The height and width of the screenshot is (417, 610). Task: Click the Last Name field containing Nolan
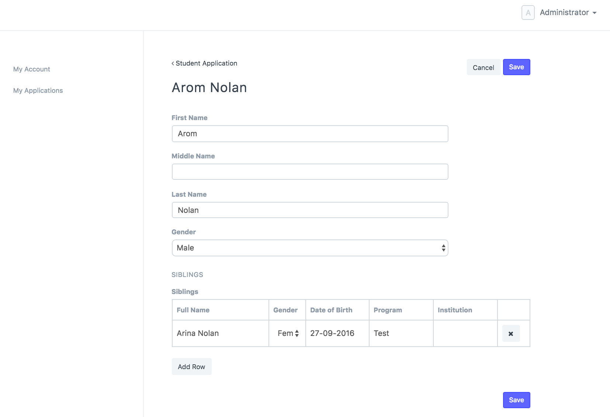point(310,210)
